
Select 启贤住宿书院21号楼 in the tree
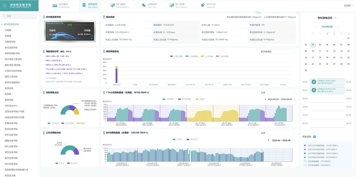click(15, 111)
